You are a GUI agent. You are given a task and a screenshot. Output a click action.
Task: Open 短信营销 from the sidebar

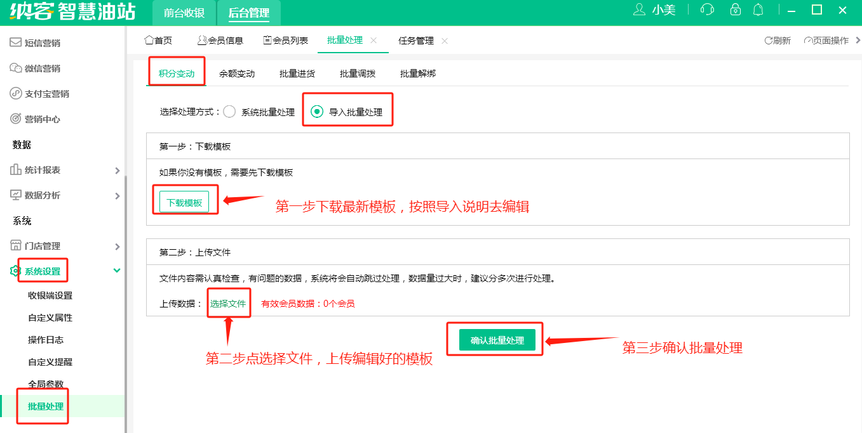click(43, 43)
